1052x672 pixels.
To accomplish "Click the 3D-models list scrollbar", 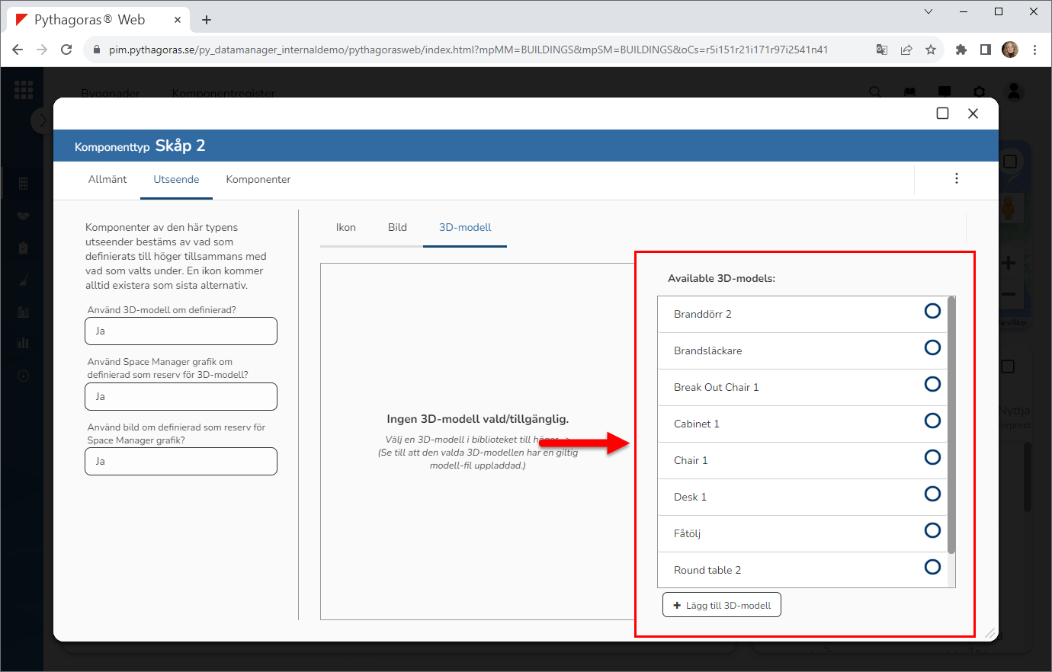I will tap(951, 427).
